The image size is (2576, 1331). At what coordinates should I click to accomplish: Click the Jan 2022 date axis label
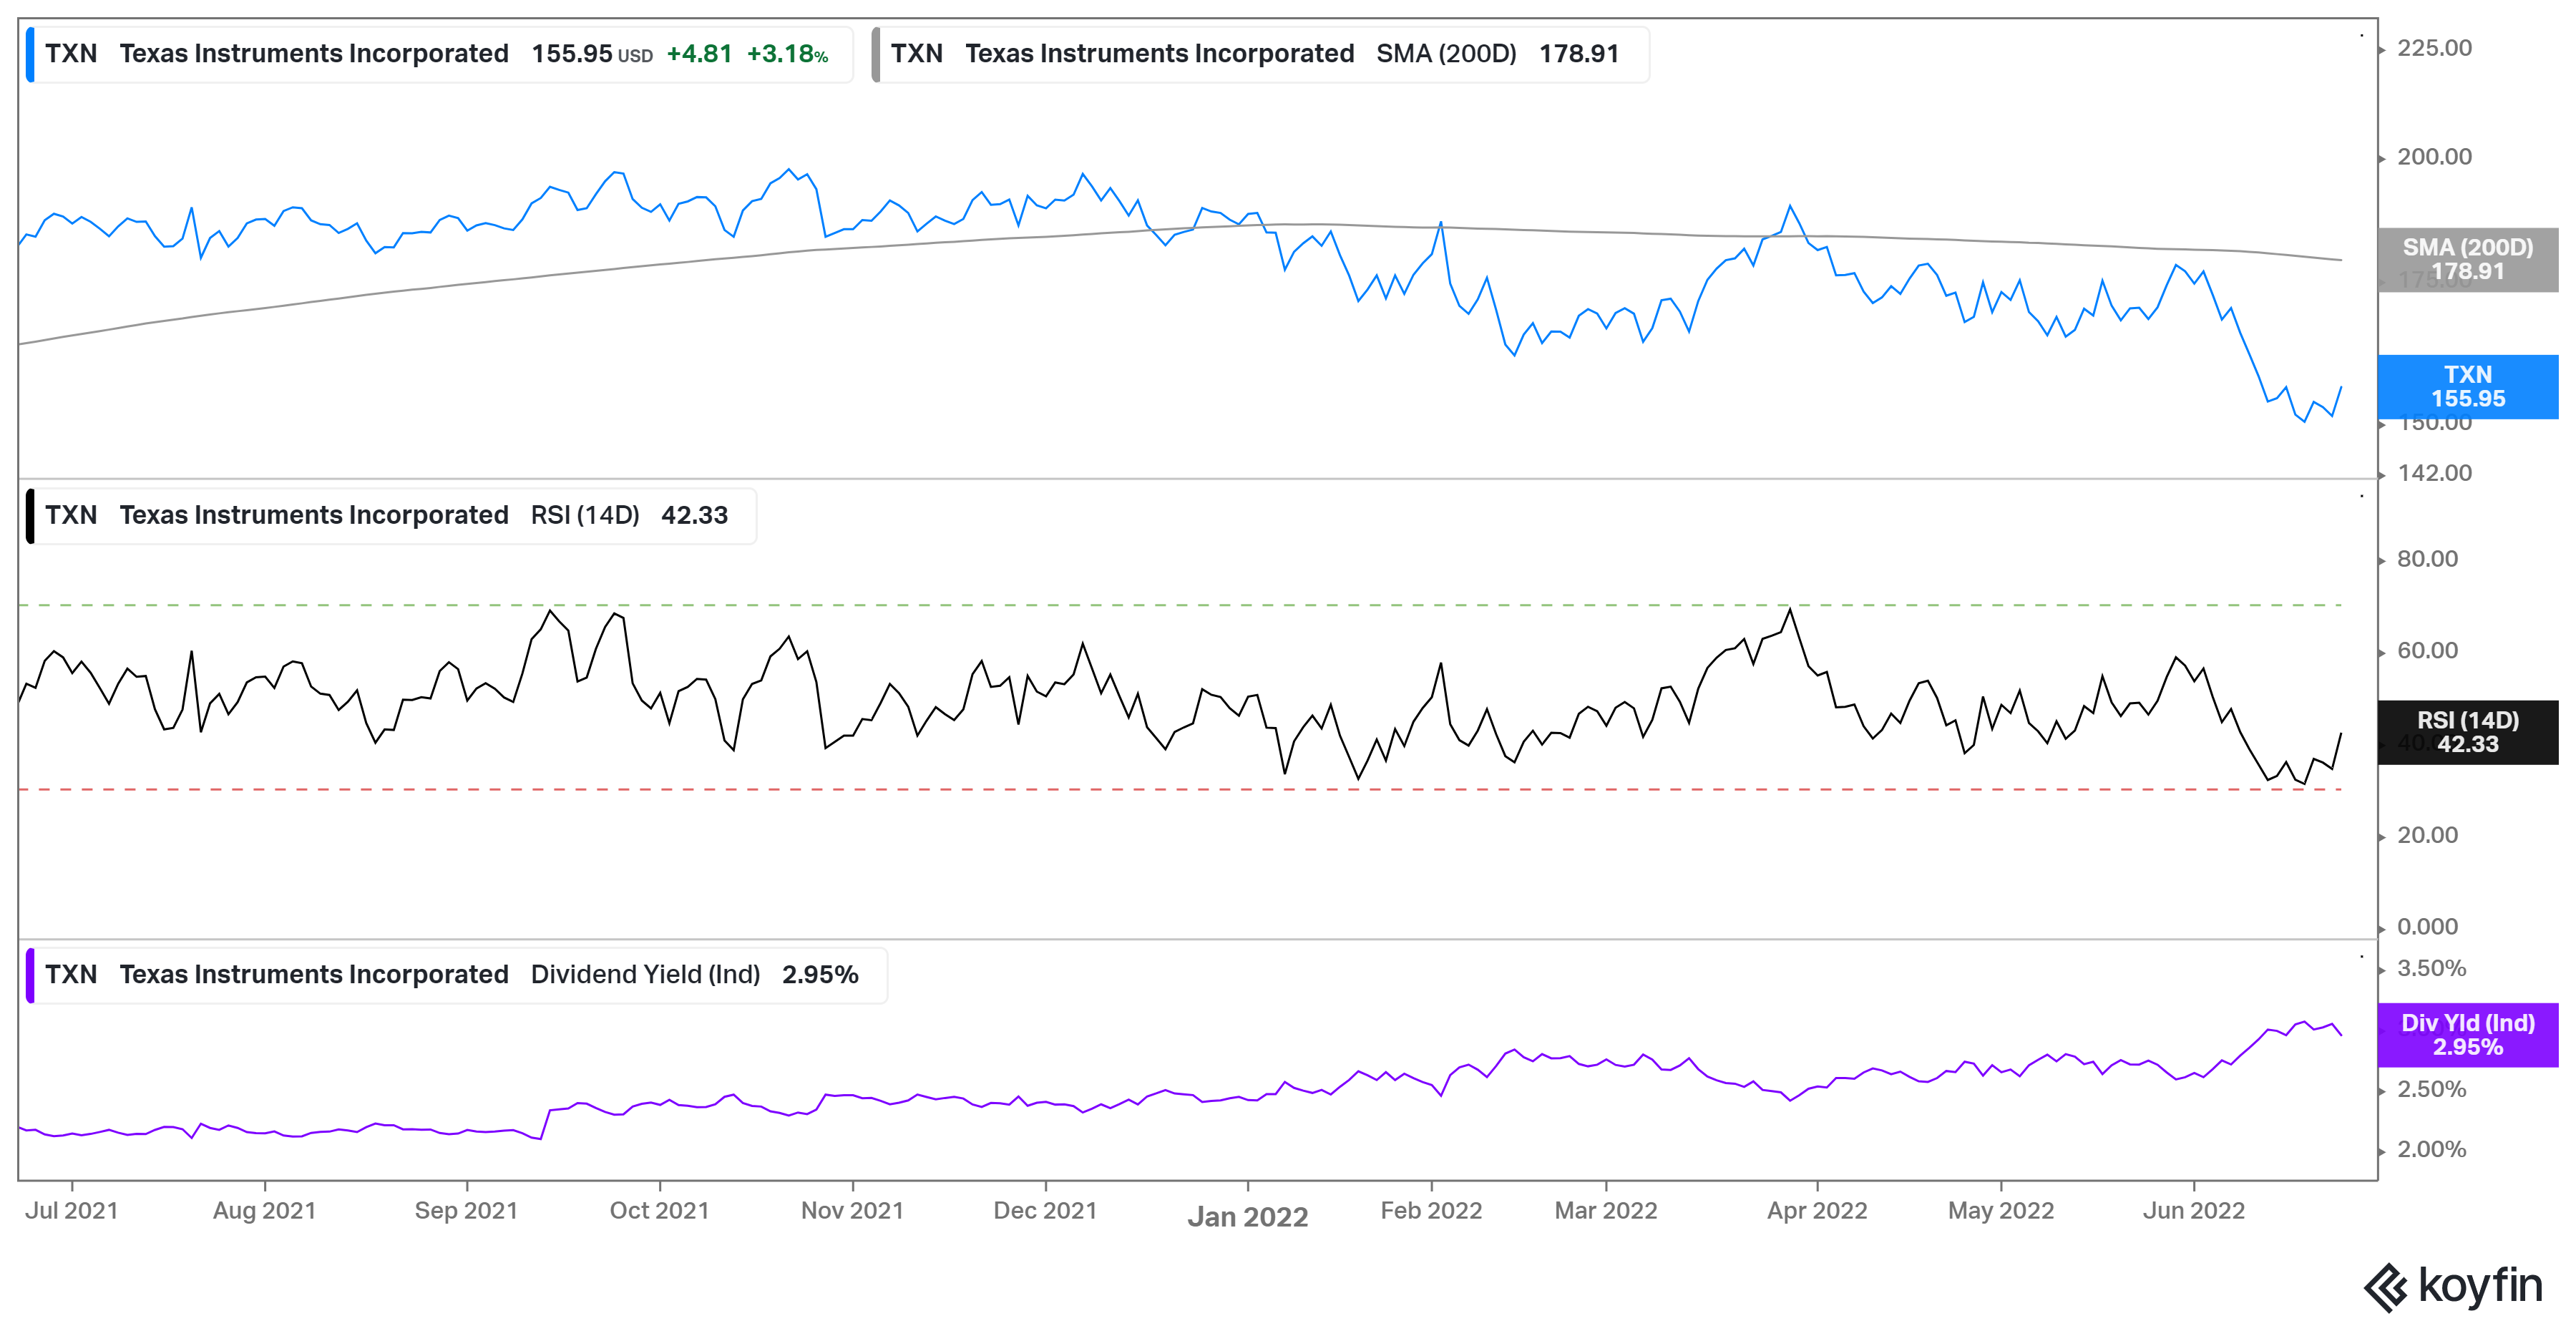[1247, 1217]
